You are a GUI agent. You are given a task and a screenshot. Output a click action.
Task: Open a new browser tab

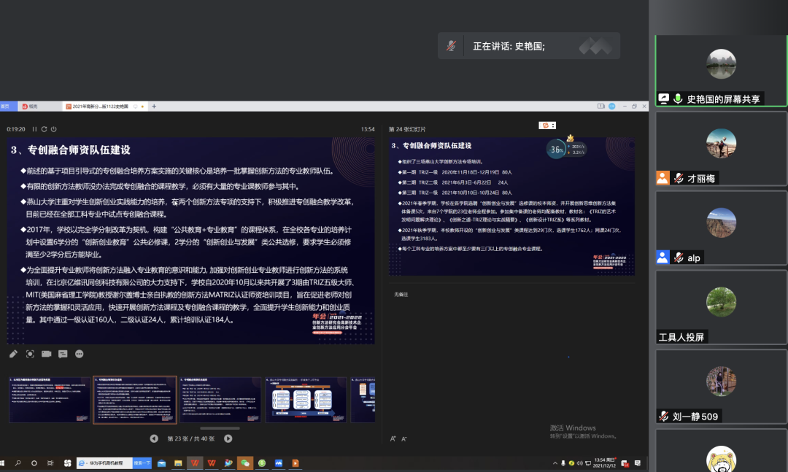[x=153, y=106]
